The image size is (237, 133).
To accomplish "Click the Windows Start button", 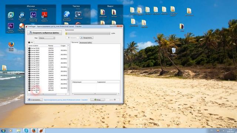I will click(x=3, y=130).
